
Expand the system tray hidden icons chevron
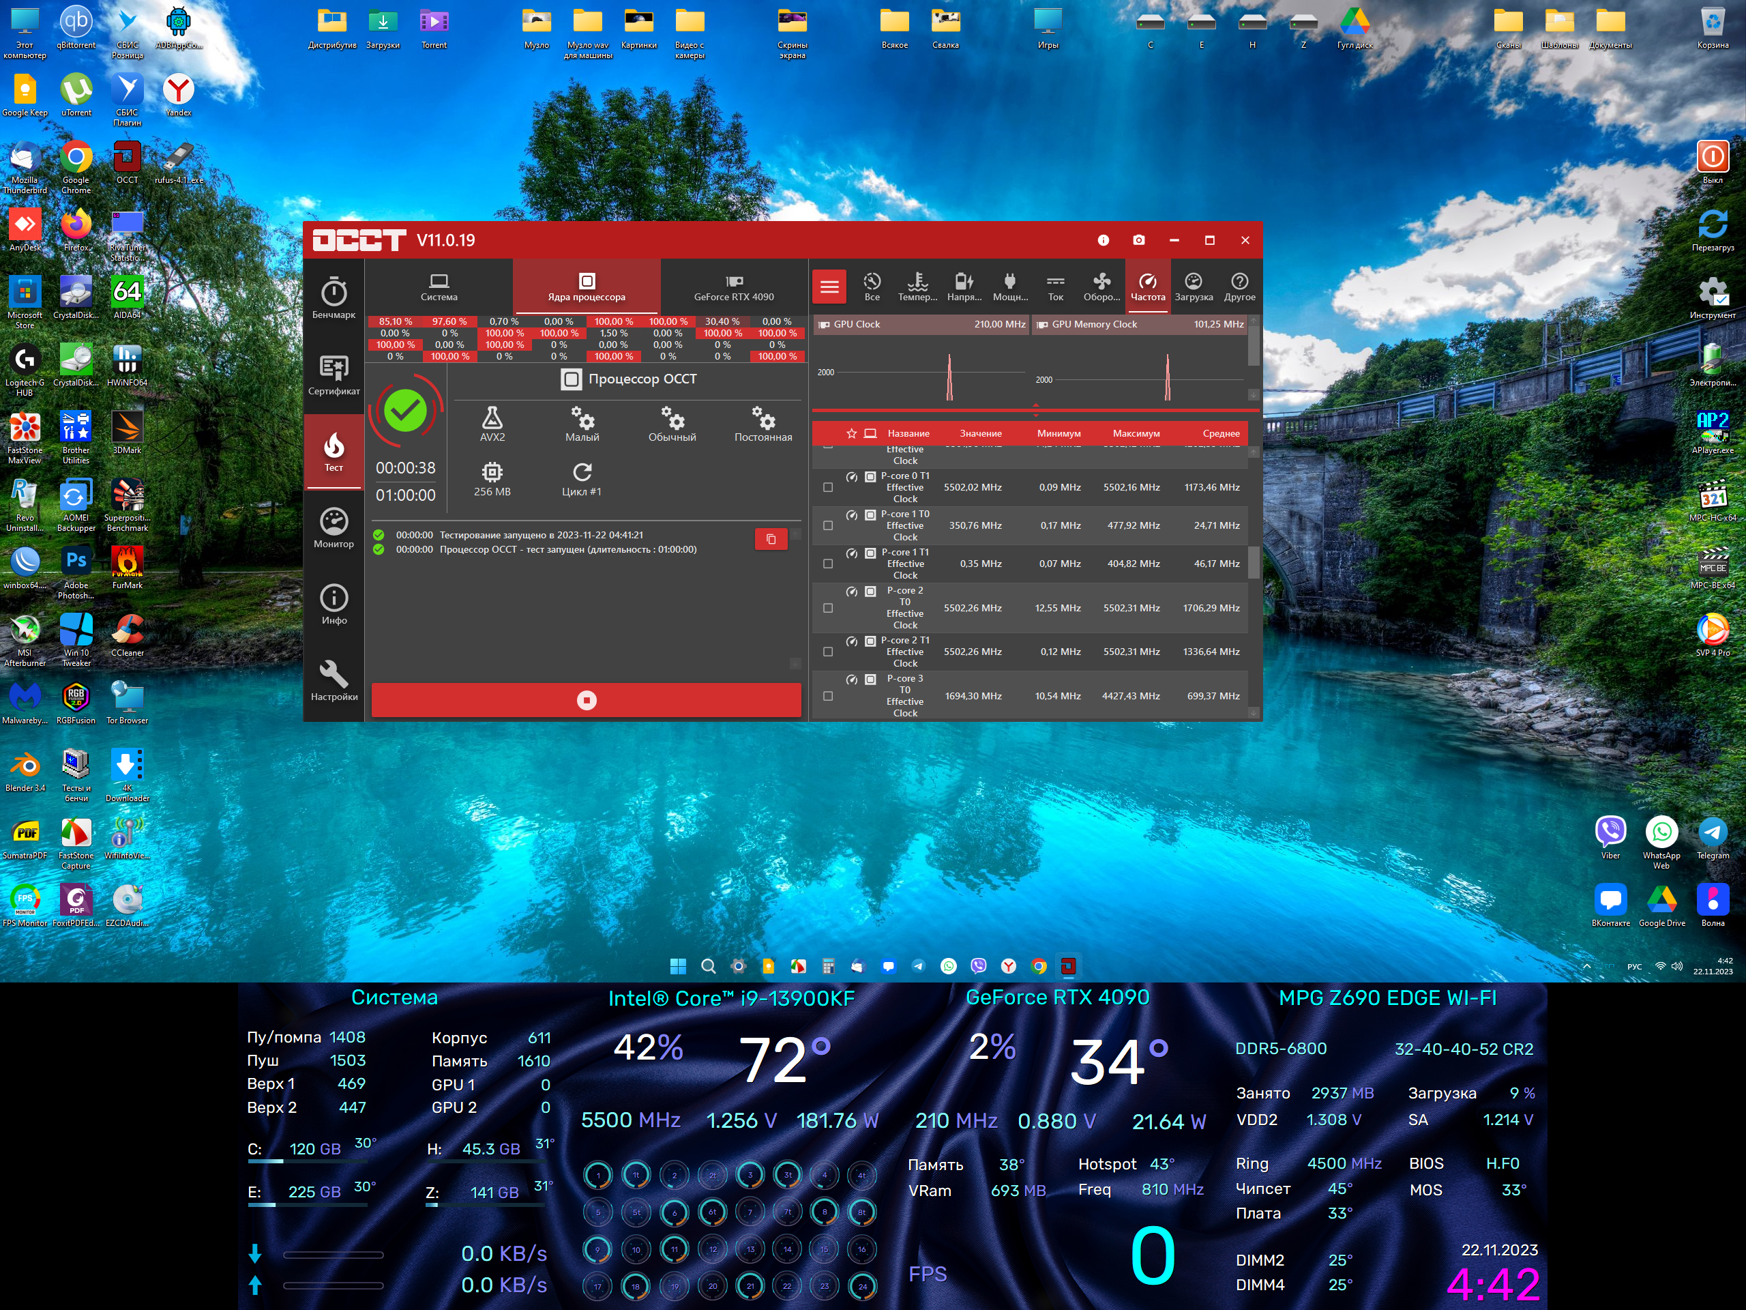click(1586, 965)
